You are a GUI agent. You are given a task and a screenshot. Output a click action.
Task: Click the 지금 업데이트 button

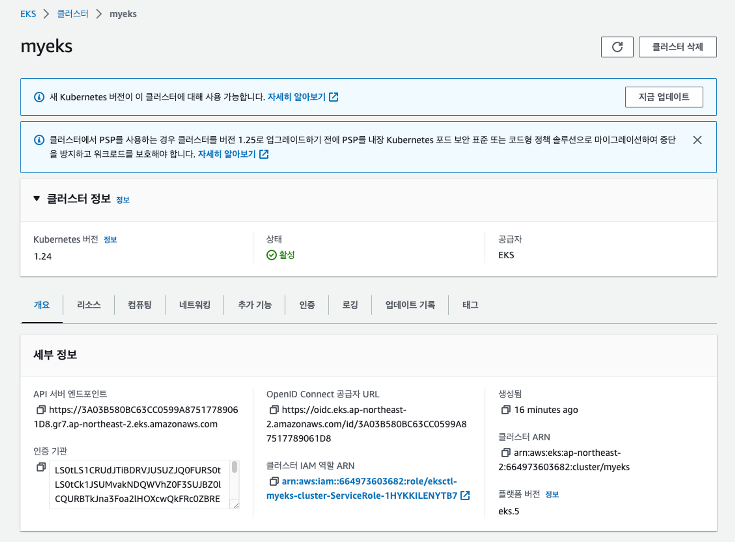pos(664,97)
